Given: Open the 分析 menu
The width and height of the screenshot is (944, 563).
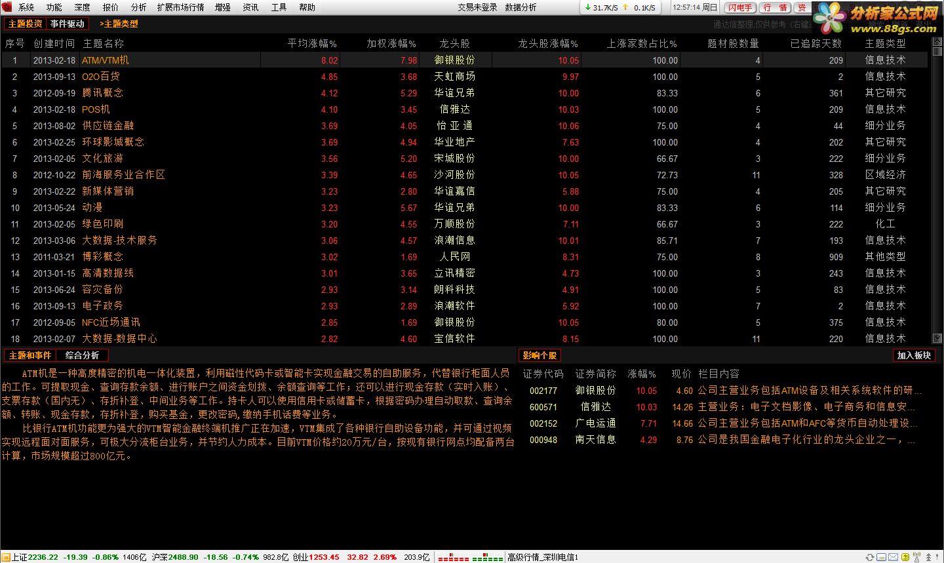Looking at the screenshot, I should coord(138,7).
